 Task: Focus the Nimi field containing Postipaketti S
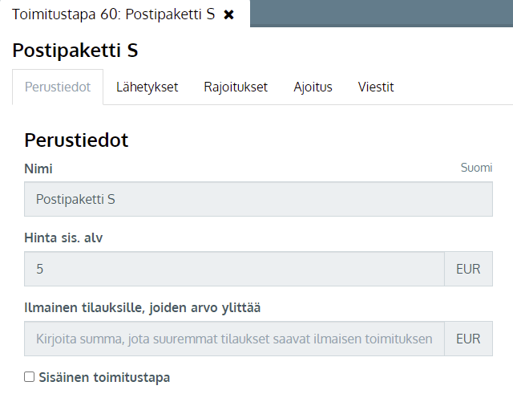[258, 199]
